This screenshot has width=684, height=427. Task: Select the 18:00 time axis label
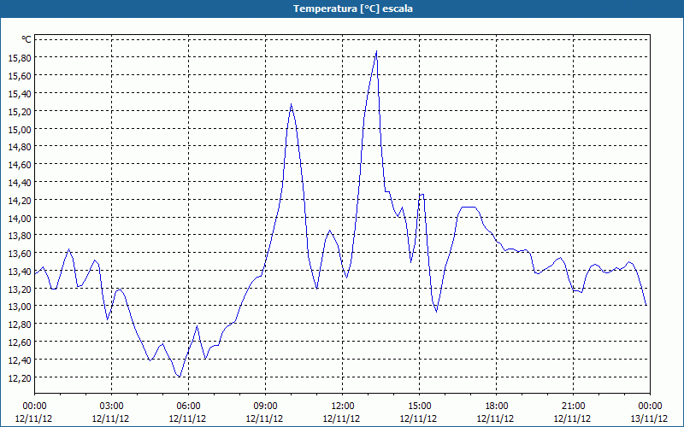point(497,406)
